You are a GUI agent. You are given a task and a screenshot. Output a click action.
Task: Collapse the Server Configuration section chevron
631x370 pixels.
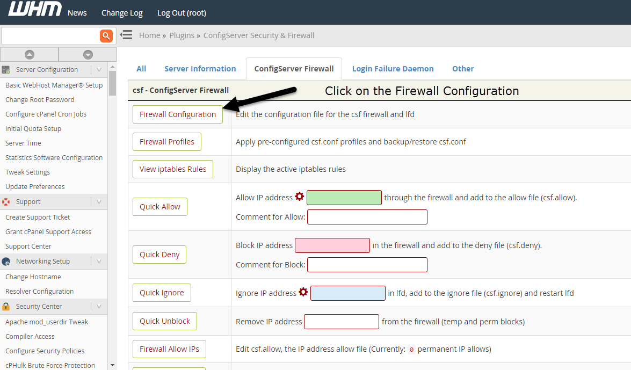coord(99,70)
